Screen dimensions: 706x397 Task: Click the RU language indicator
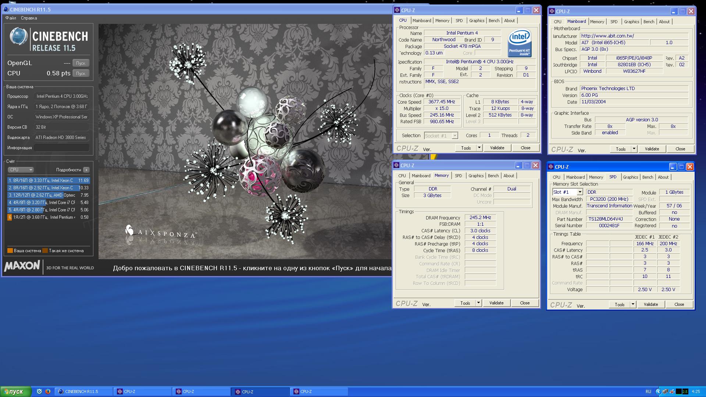648,391
